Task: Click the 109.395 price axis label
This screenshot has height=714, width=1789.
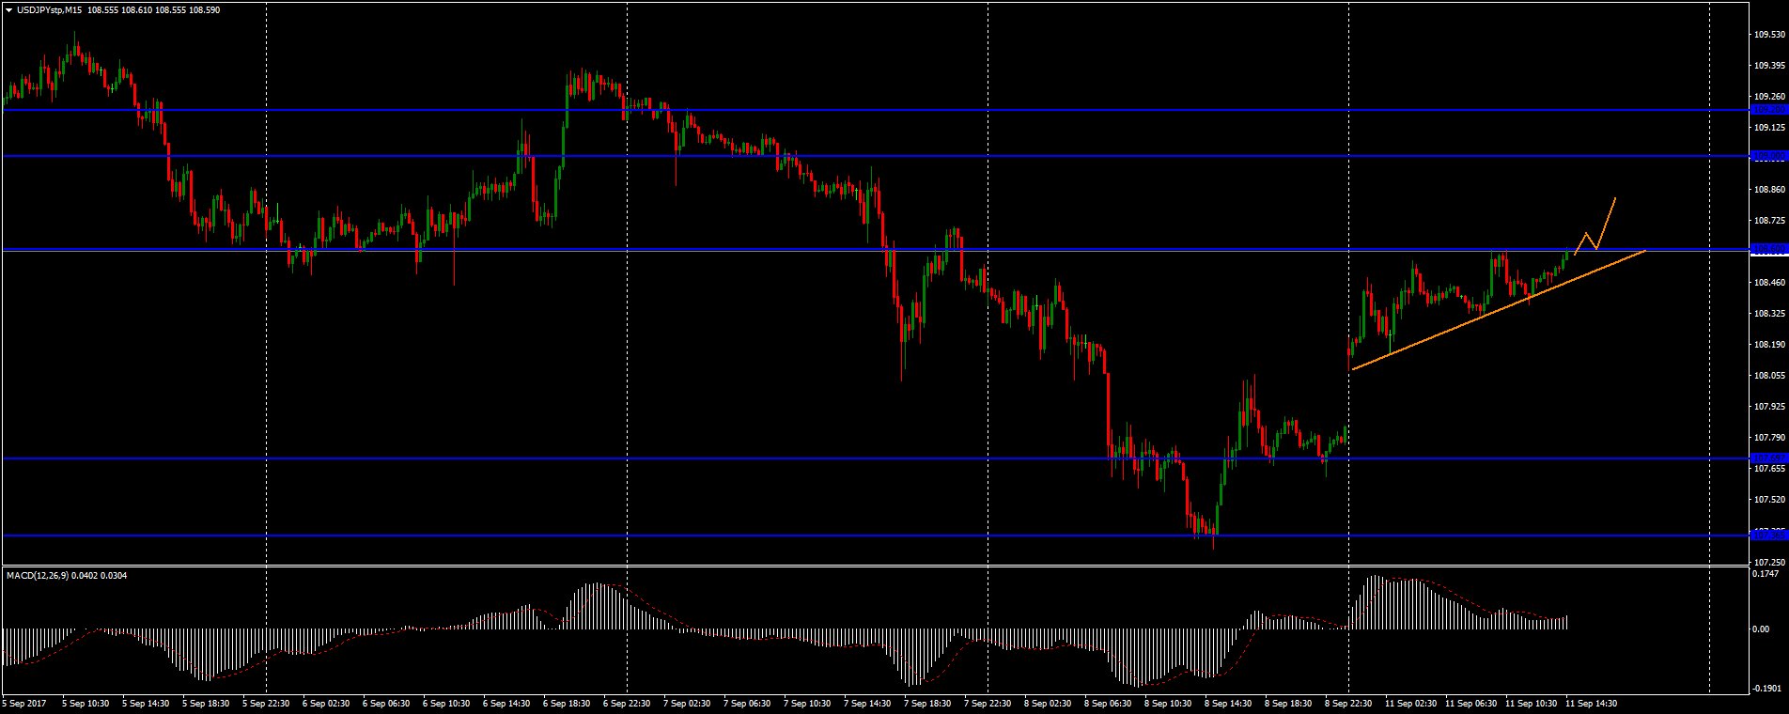Action: click(x=1768, y=66)
